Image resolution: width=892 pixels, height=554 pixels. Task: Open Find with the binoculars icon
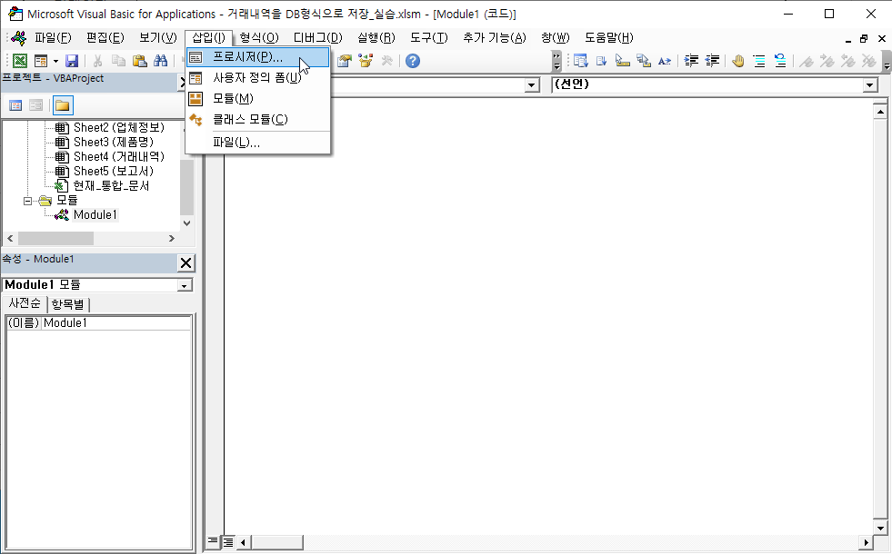click(x=160, y=61)
